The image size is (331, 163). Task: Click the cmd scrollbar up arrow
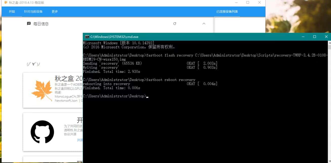pos(329,43)
